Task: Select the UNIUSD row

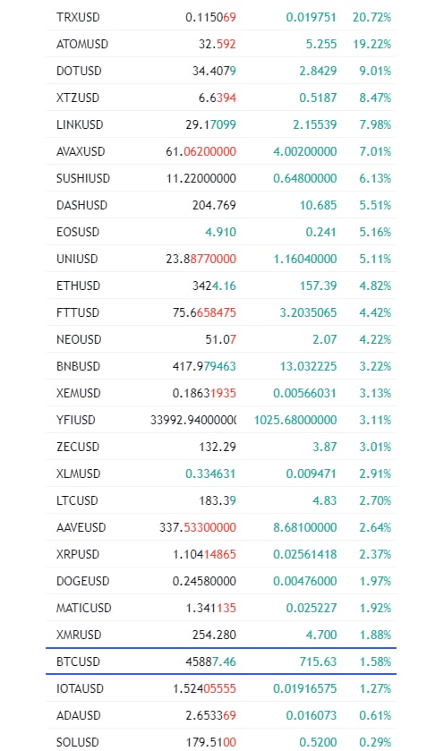Action: [221, 259]
